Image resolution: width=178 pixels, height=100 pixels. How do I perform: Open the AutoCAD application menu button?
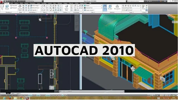(2, 2)
